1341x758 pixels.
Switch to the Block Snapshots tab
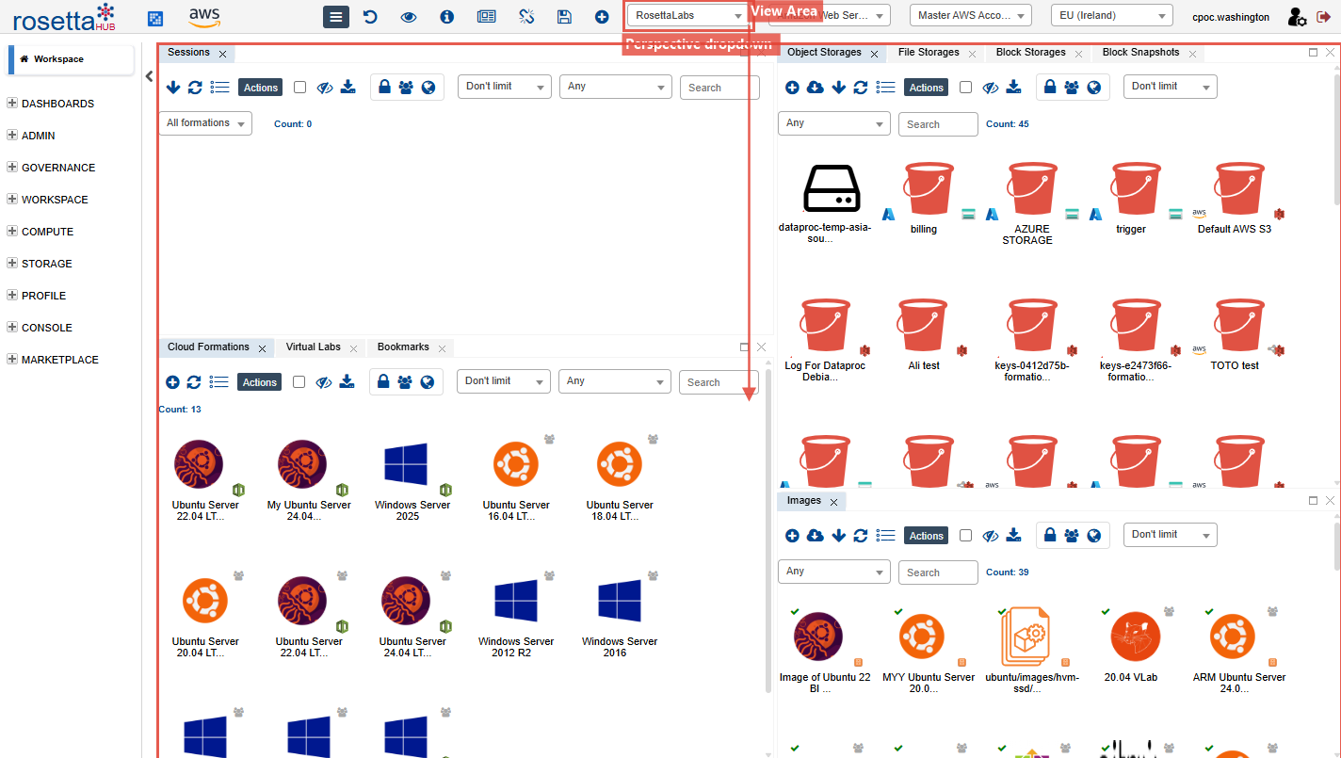coord(1140,53)
